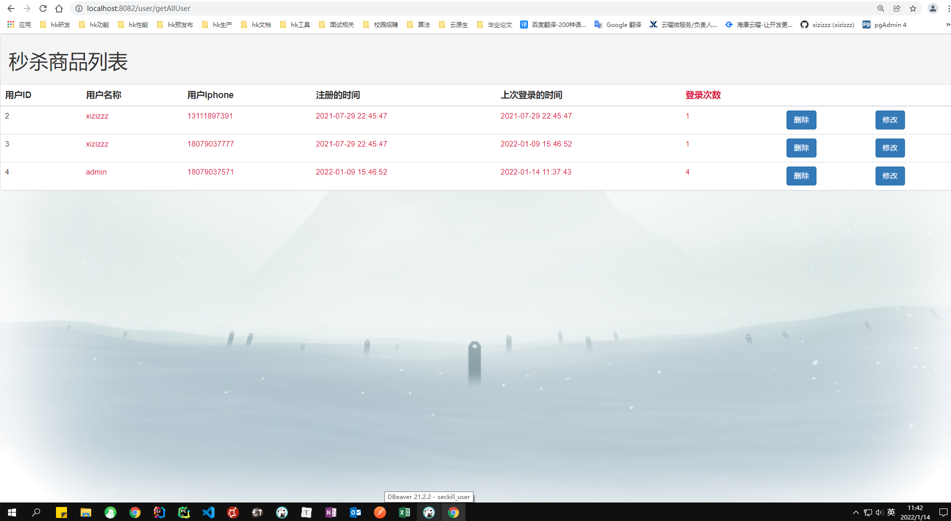Open the Chrome three-dot menu
This screenshot has width=951, height=521.
point(948,8)
